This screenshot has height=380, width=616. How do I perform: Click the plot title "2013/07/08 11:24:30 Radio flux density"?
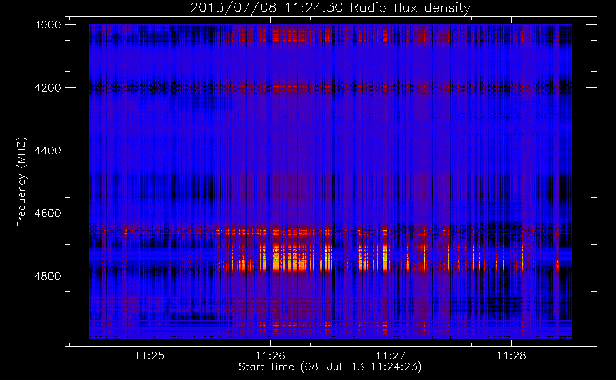pyautogui.click(x=330, y=8)
